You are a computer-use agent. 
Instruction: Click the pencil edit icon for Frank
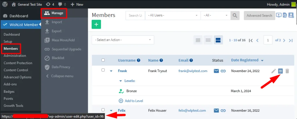[x=274, y=71]
